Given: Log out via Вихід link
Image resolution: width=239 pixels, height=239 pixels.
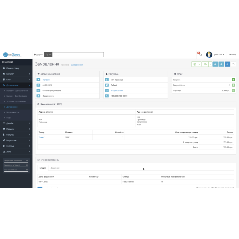Looking at the screenshot, I should point(233,55).
